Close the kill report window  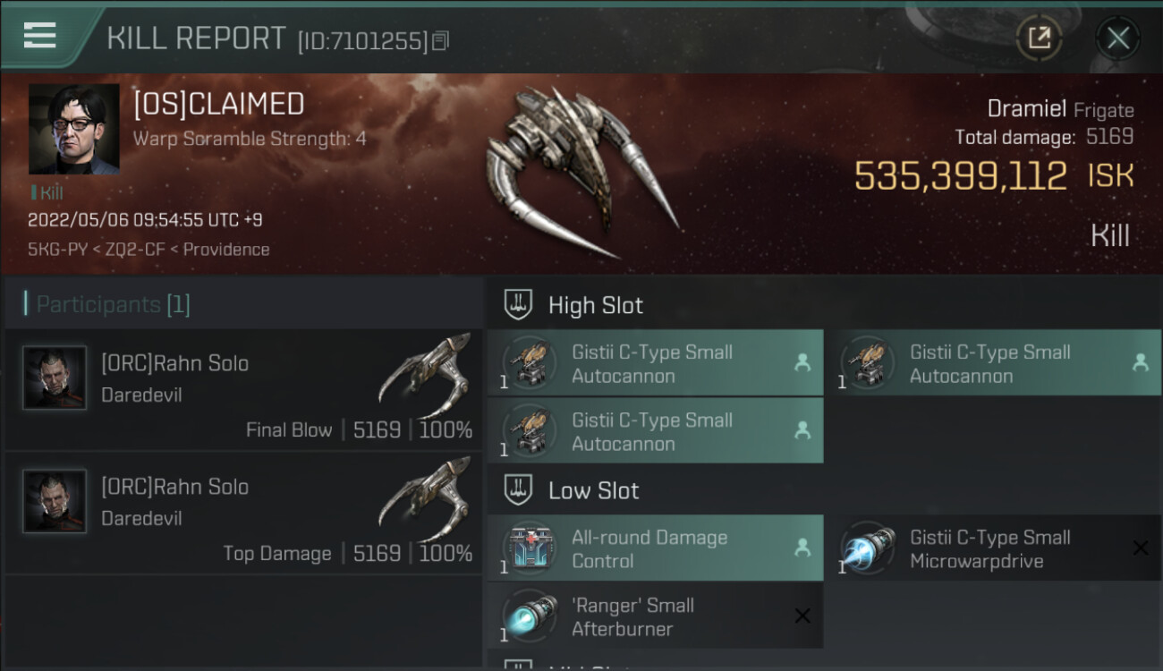[x=1117, y=38]
